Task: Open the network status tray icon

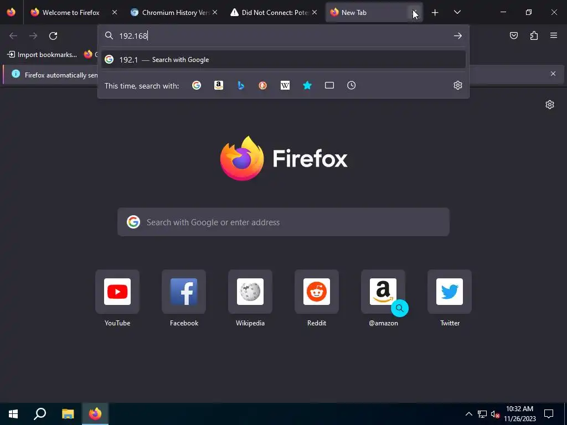Action: pyautogui.click(x=482, y=414)
